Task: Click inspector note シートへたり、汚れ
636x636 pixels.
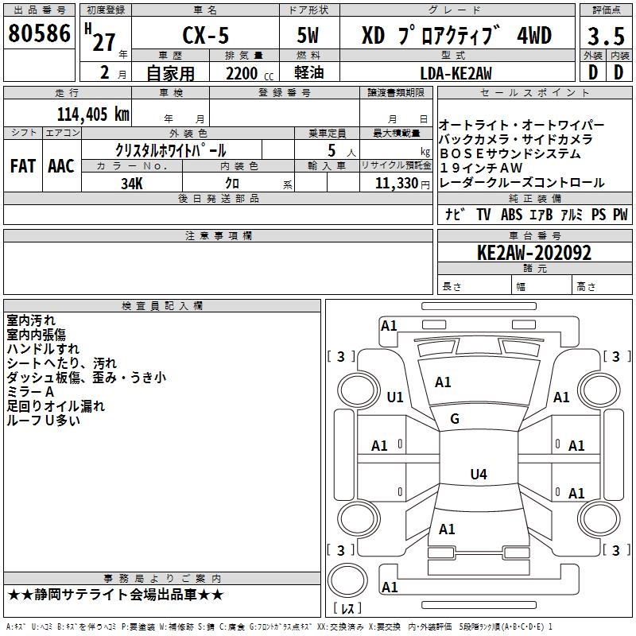Action: [x=62, y=363]
